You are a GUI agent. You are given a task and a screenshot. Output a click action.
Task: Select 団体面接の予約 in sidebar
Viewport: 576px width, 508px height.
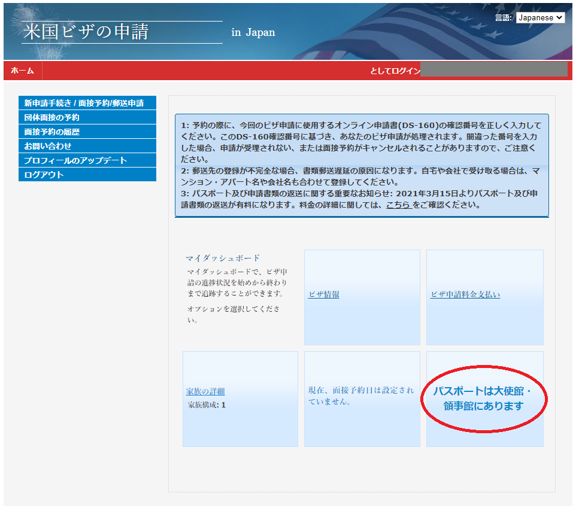tap(87, 117)
